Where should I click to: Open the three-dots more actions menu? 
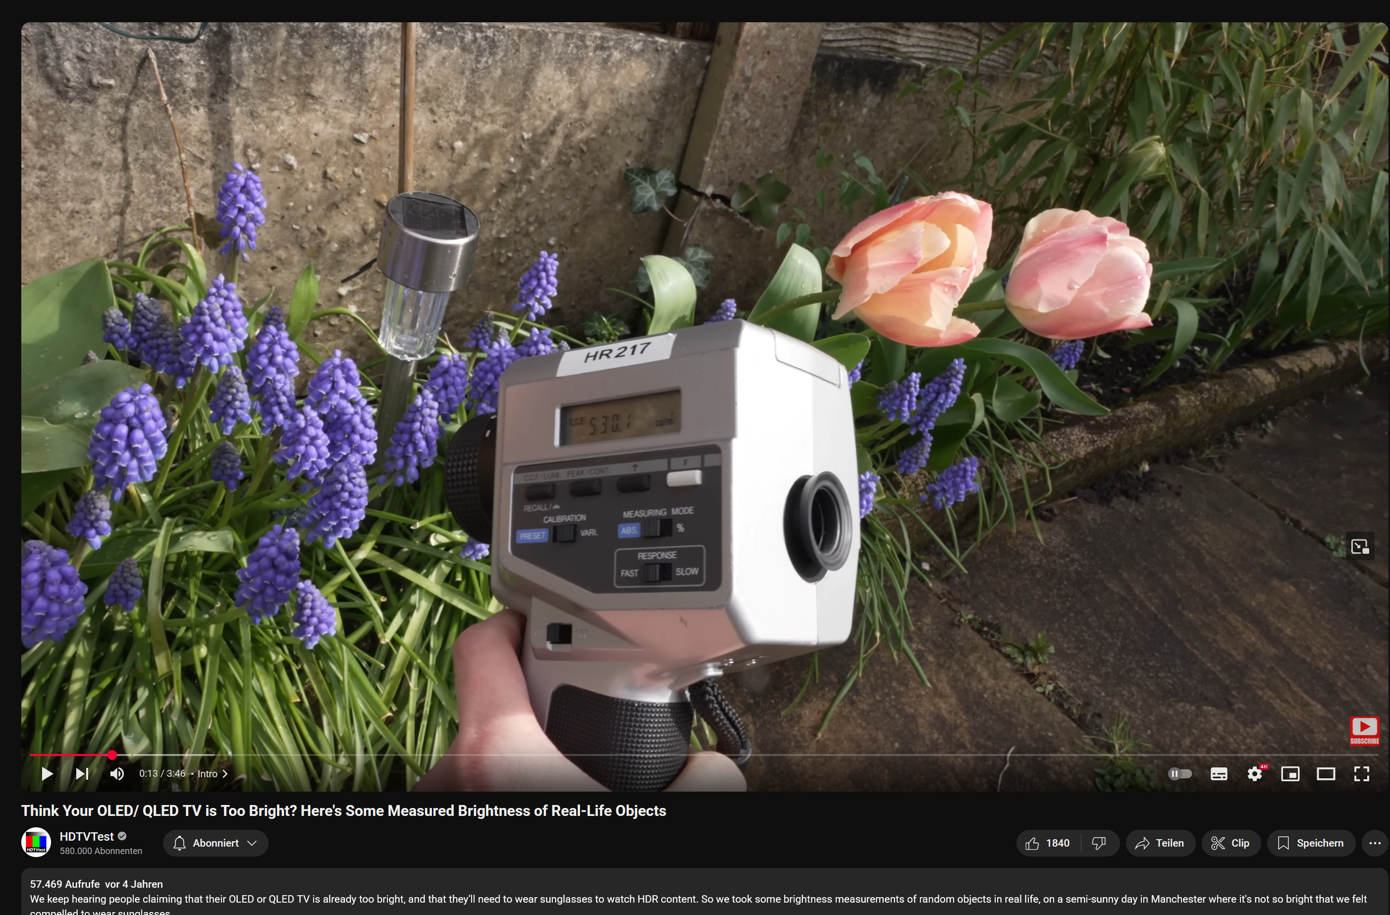pyautogui.click(x=1374, y=843)
